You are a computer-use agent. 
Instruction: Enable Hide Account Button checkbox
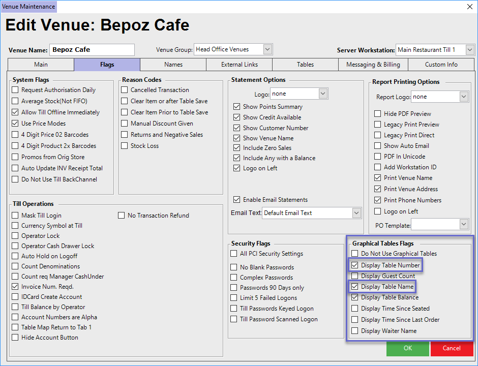pos(15,338)
